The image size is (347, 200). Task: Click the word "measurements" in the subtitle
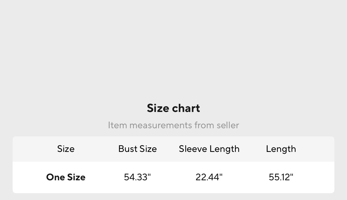(160, 125)
